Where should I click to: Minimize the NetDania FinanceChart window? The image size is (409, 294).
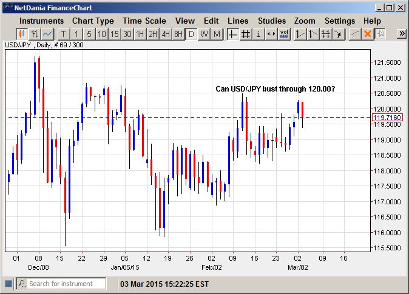pyautogui.click(x=379, y=7)
